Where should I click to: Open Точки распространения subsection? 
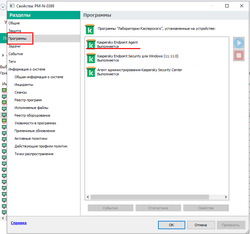coord(34,154)
